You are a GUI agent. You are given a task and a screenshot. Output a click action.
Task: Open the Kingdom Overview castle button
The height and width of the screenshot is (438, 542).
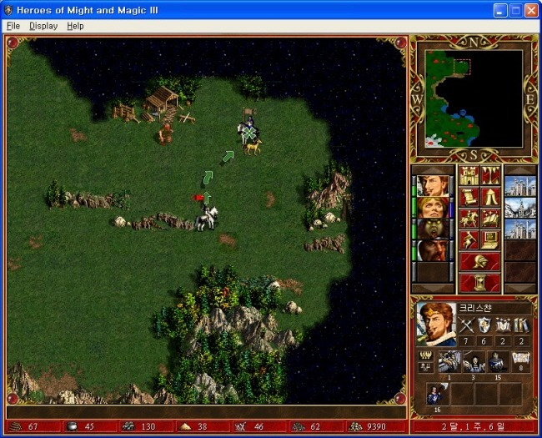pyautogui.click(x=469, y=175)
